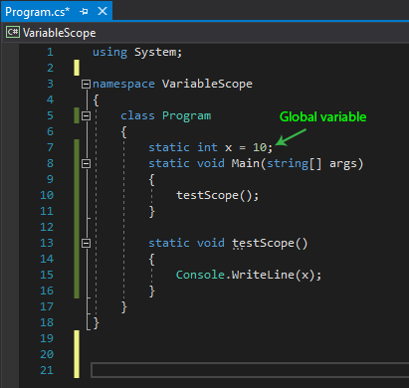409x388 pixels.
Task: Click 'args)' parameter on line 8
Action: (346, 163)
